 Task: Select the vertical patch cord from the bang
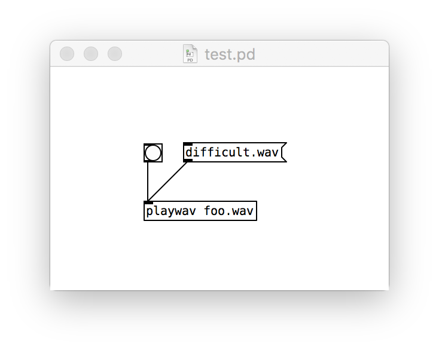pyautogui.click(x=148, y=182)
